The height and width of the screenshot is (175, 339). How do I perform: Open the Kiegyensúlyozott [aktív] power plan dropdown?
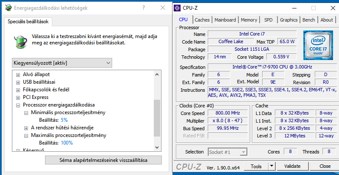62,63
